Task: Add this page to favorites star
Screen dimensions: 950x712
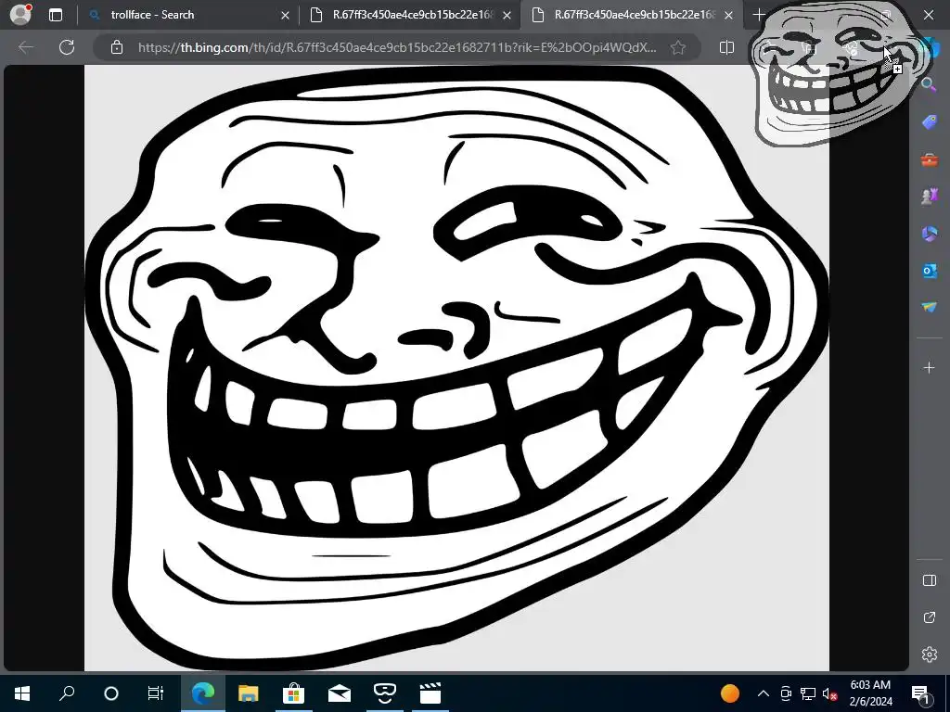Action: click(x=678, y=47)
